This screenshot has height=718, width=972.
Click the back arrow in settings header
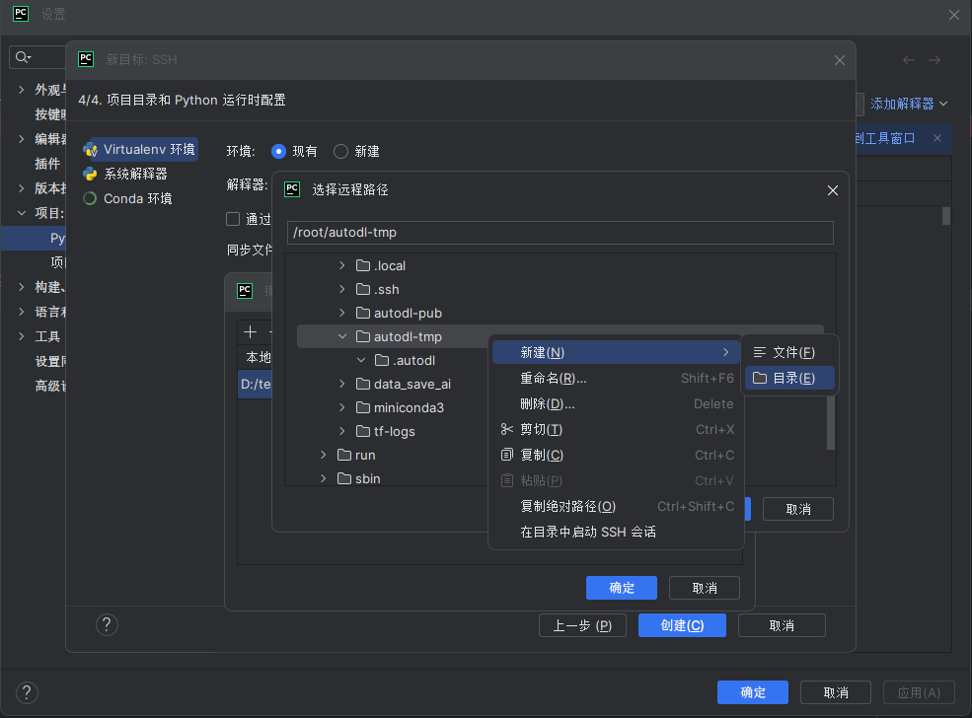point(909,60)
